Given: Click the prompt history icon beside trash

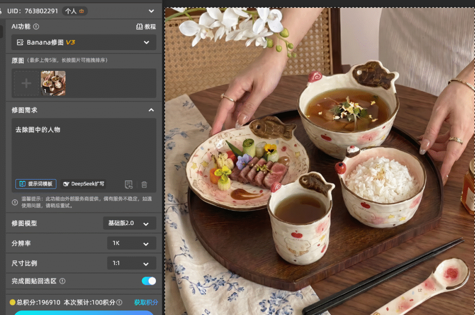Looking at the screenshot, I should pyautogui.click(x=129, y=184).
